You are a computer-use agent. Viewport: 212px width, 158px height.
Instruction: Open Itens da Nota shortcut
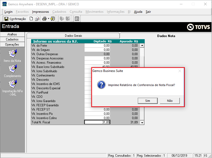[x=12, y=56]
